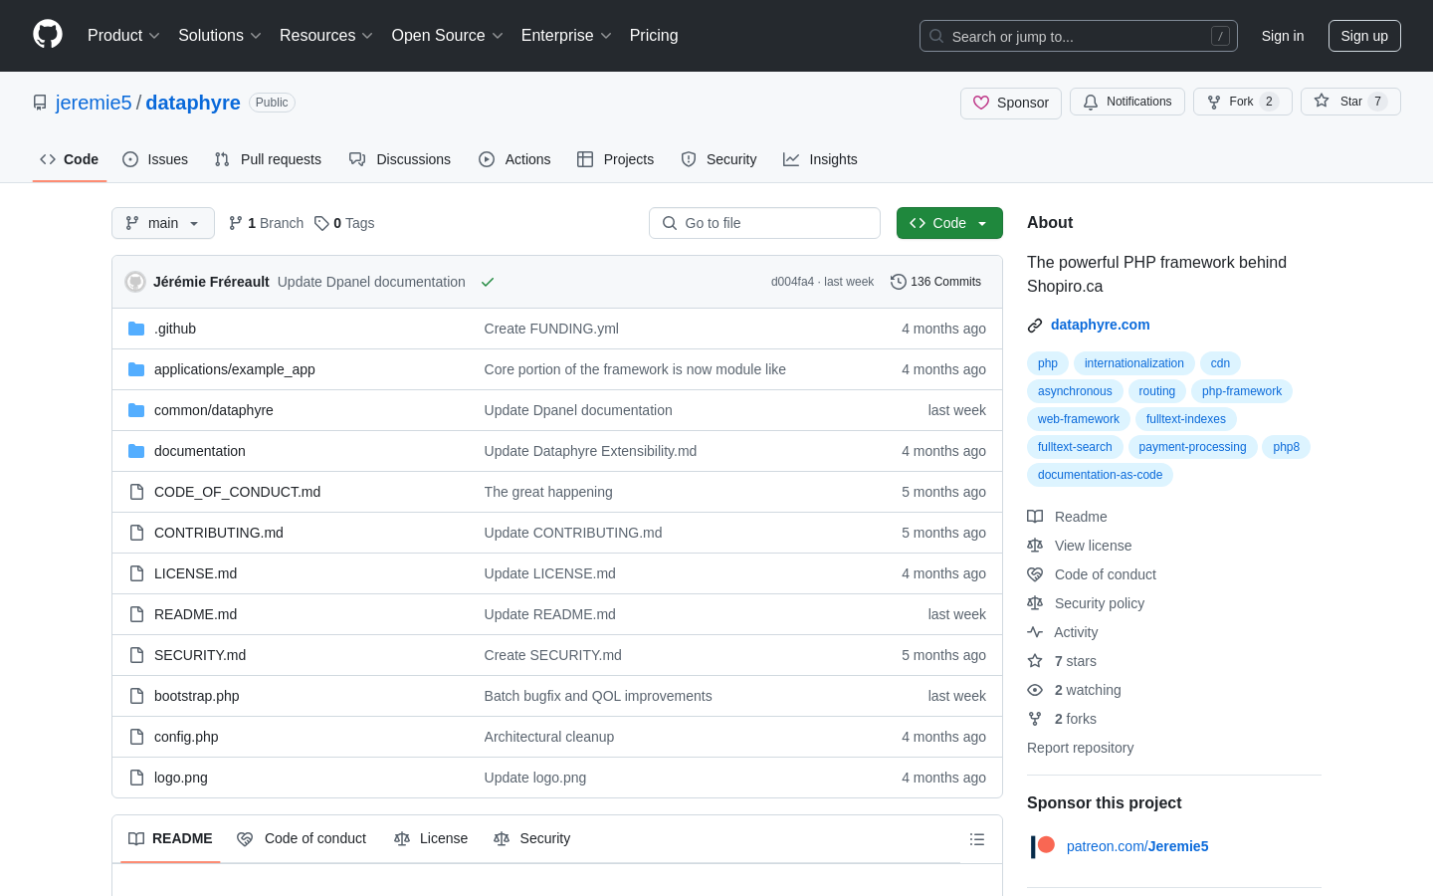This screenshot has width=1433, height=896.
Task: Select the fulltext-indexes topic tag
Action: [x=1185, y=419]
